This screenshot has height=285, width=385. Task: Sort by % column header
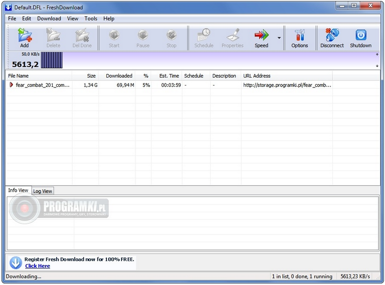(x=143, y=76)
